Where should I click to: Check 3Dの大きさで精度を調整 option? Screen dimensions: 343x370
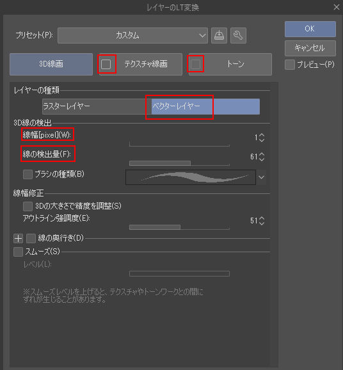click(28, 206)
